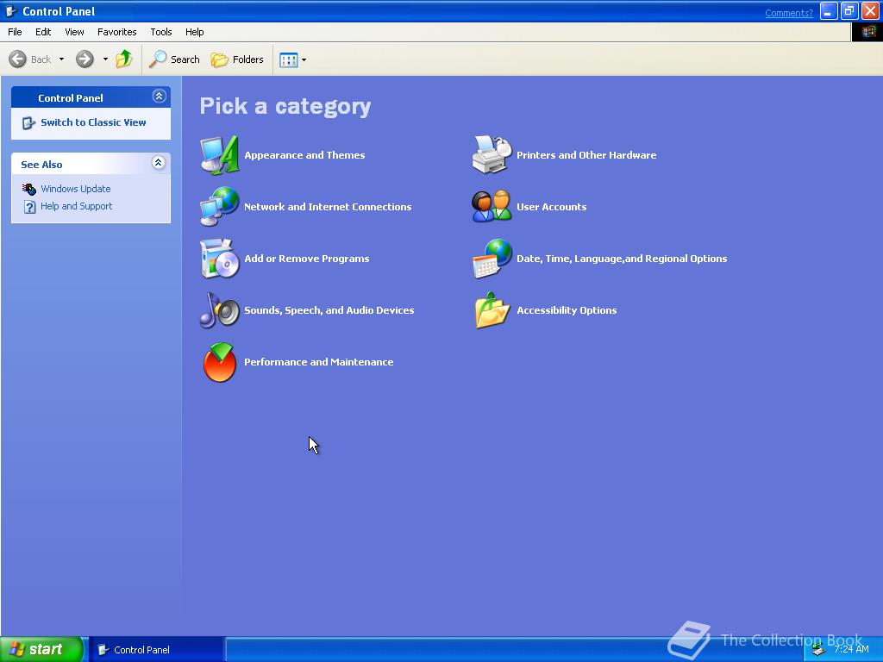Click the Help and Support question icon
The image size is (883, 662).
point(30,207)
